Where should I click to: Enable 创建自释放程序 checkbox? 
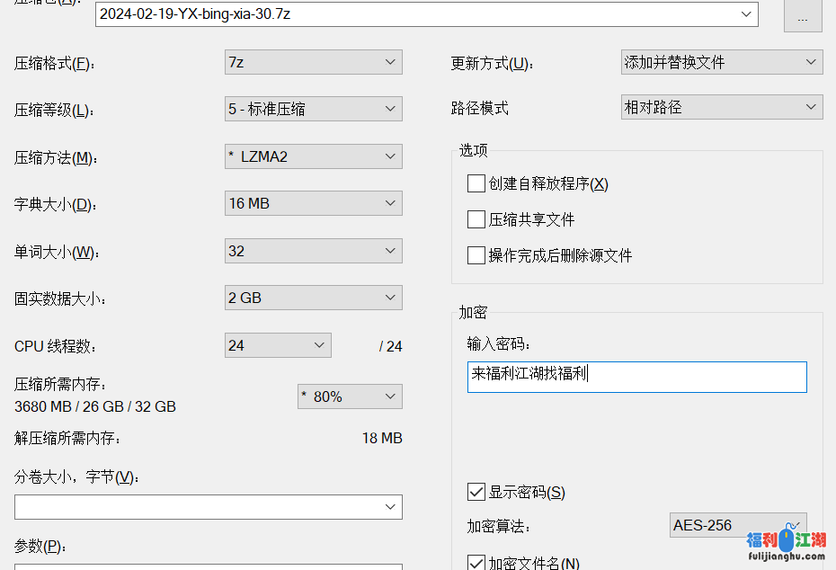coord(476,183)
